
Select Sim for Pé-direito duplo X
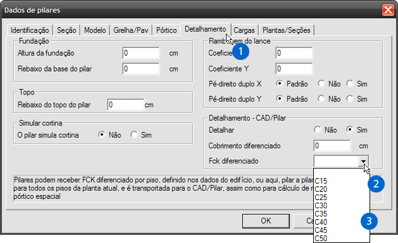pos(350,83)
